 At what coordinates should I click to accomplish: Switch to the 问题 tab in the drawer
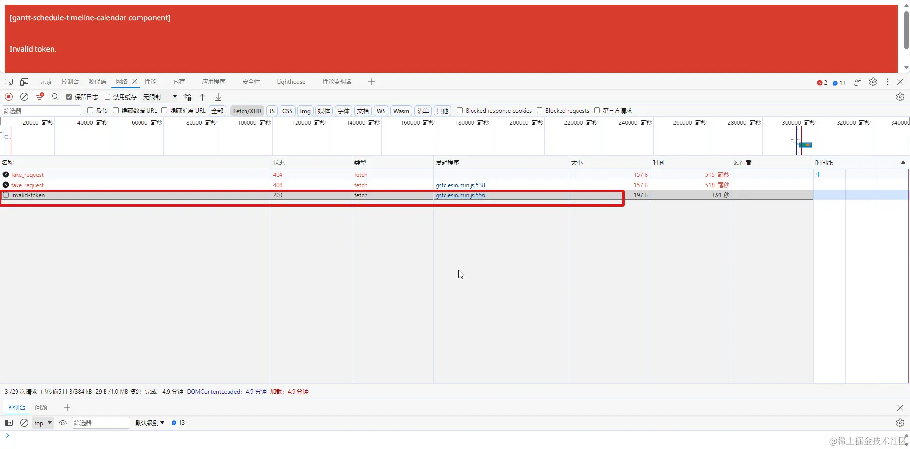(x=41, y=408)
